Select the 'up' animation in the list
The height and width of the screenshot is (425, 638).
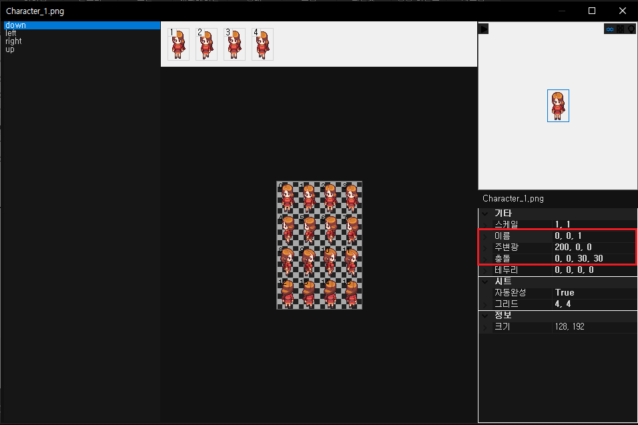[x=10, y=49]
